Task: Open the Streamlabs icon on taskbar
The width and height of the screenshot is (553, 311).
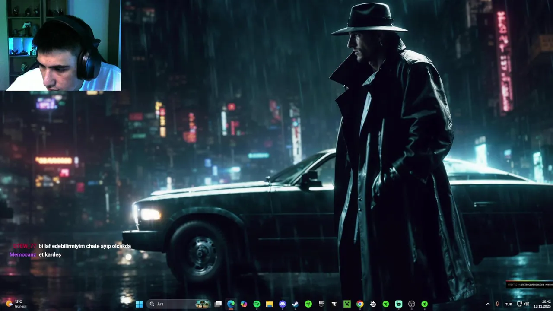Action: pos(399,304)
